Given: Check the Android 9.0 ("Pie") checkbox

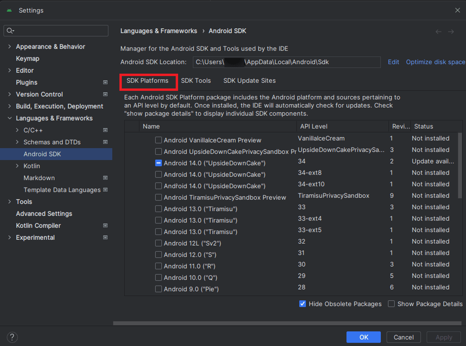Looking at the screenshot, I should click(158, 289).
